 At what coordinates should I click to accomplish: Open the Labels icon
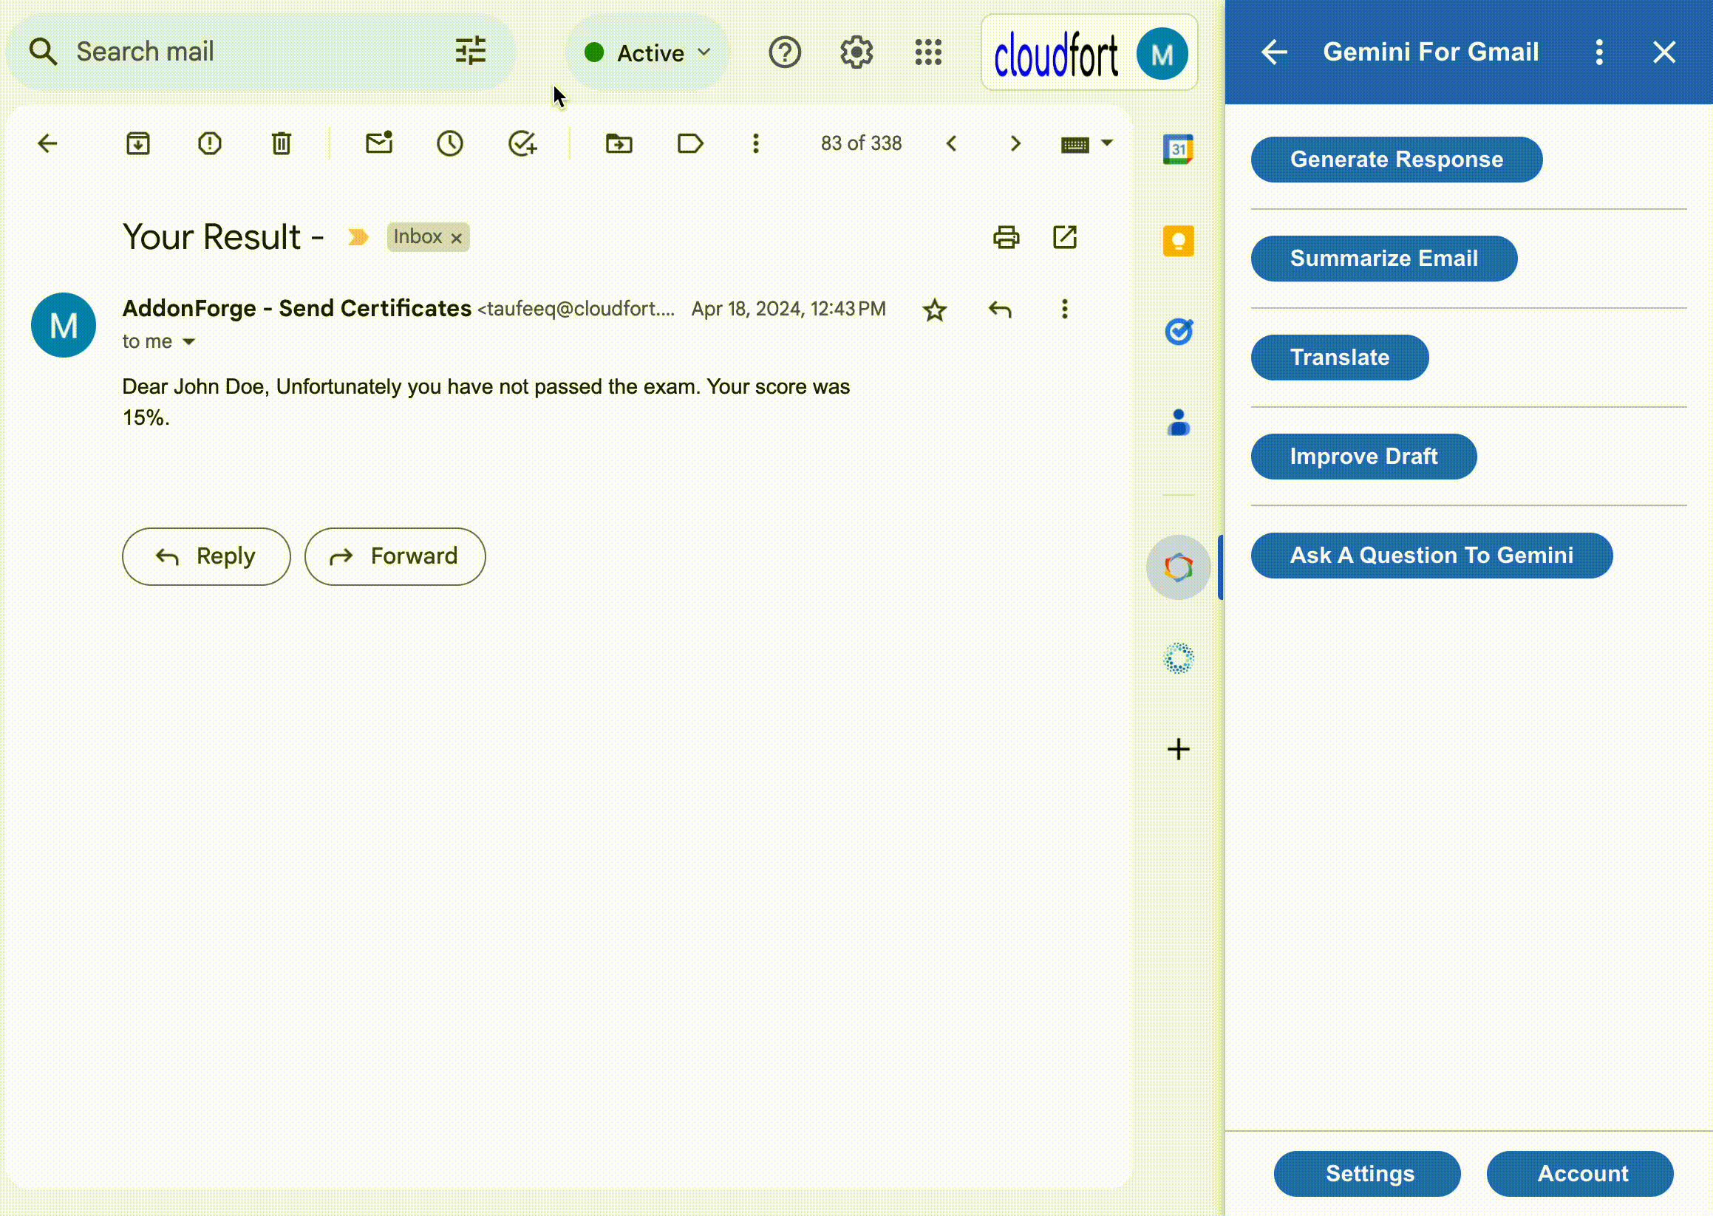pos(689,143)
